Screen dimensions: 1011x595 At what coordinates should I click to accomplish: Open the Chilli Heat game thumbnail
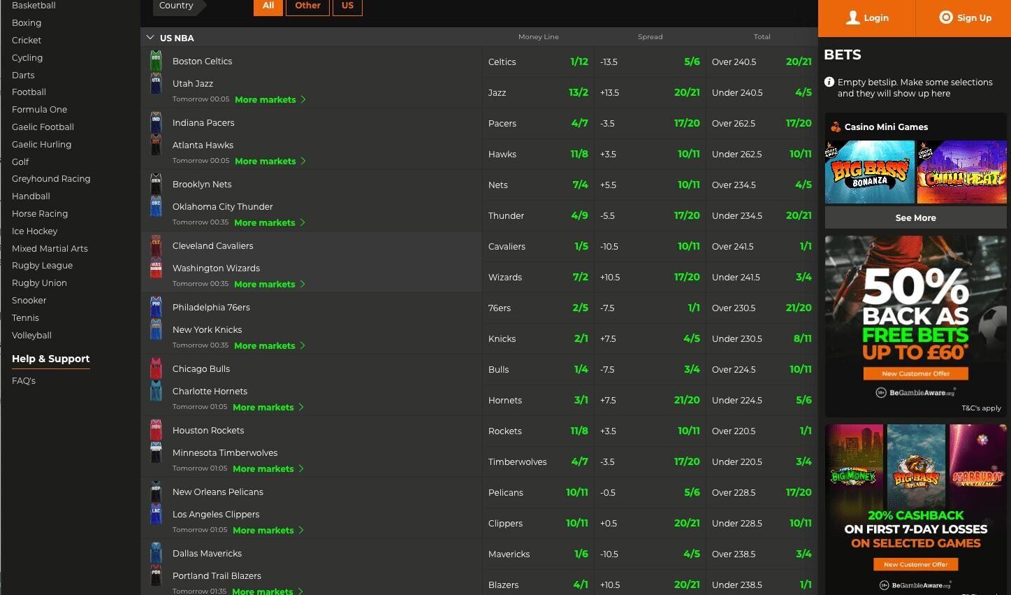coord(962,172)
